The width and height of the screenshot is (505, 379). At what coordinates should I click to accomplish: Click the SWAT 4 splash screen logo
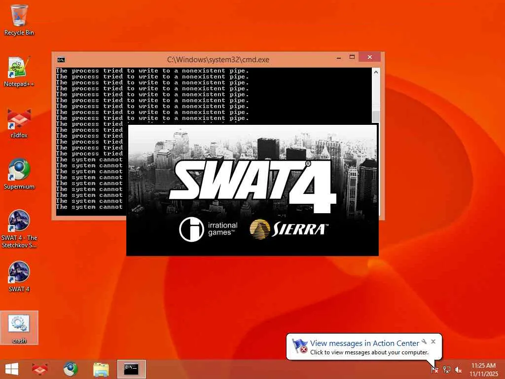(253, 186)
